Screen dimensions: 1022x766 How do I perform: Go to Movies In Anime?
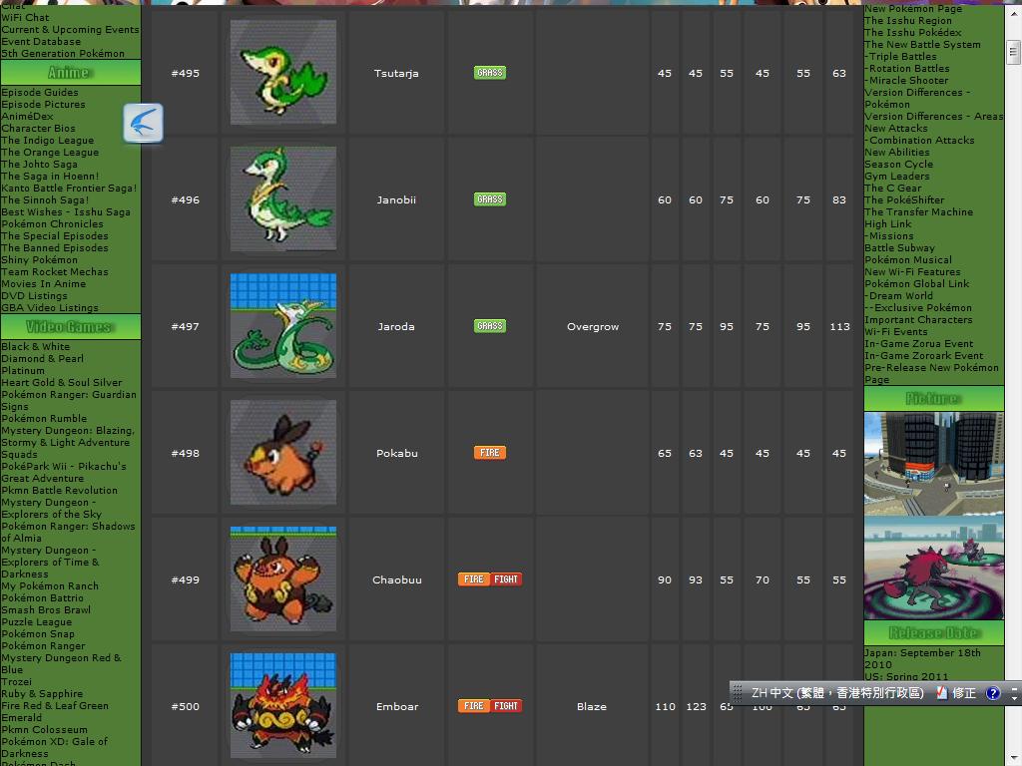[x=44, y=284]
